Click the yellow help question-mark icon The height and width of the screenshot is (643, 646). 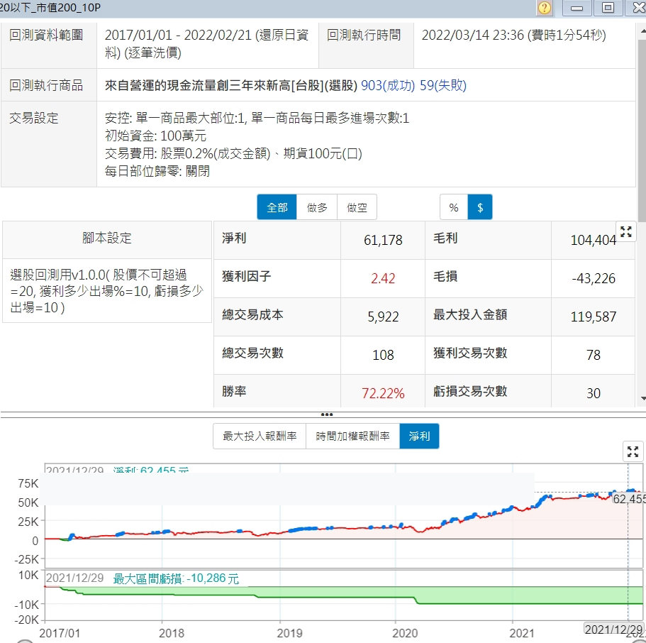coord(545,8)
